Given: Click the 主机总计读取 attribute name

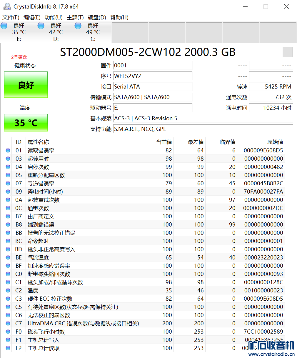Looking at the screenshot, I should tap(44, 348).
